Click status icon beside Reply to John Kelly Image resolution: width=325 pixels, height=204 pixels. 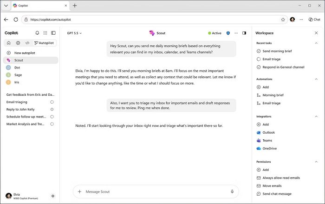52,109
